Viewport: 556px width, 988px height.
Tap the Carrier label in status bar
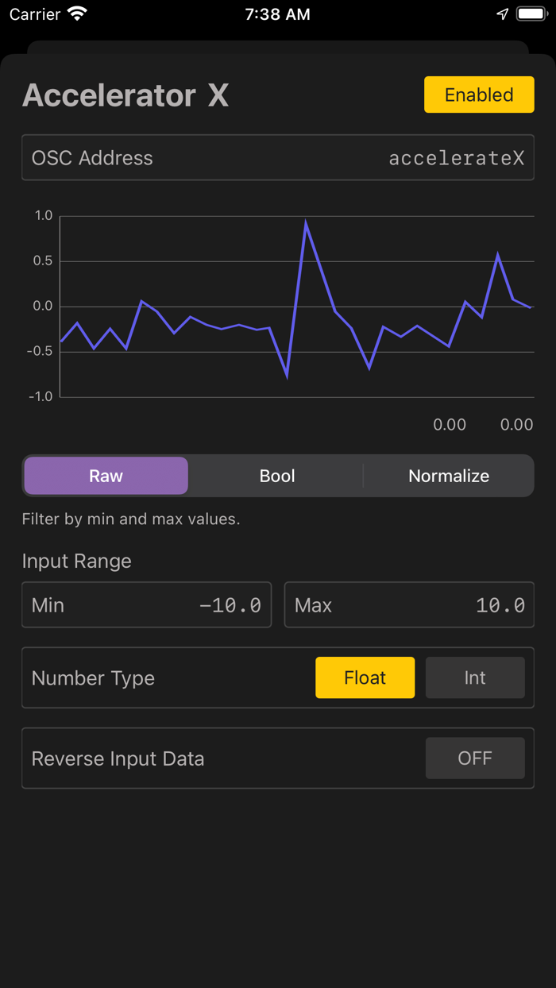pyautogui.click(x=35, y=14)
